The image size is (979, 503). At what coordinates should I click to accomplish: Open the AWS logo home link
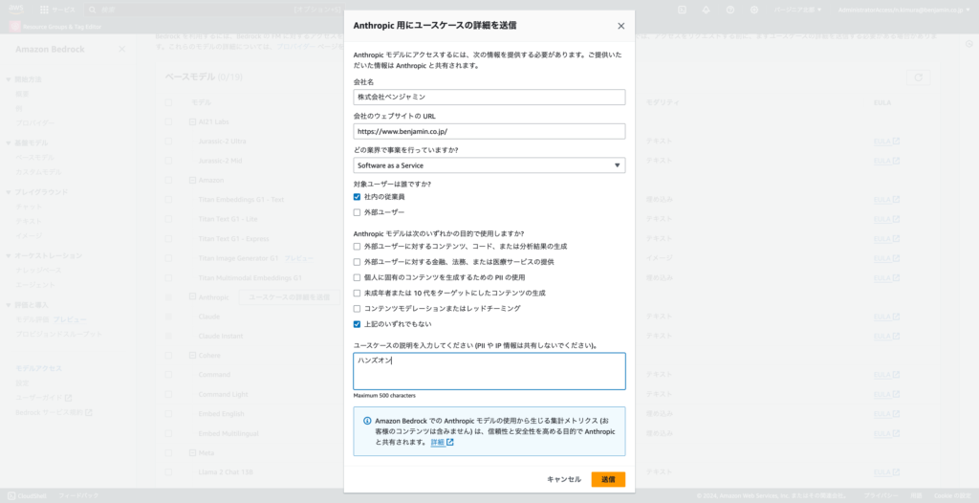(15, 10)
